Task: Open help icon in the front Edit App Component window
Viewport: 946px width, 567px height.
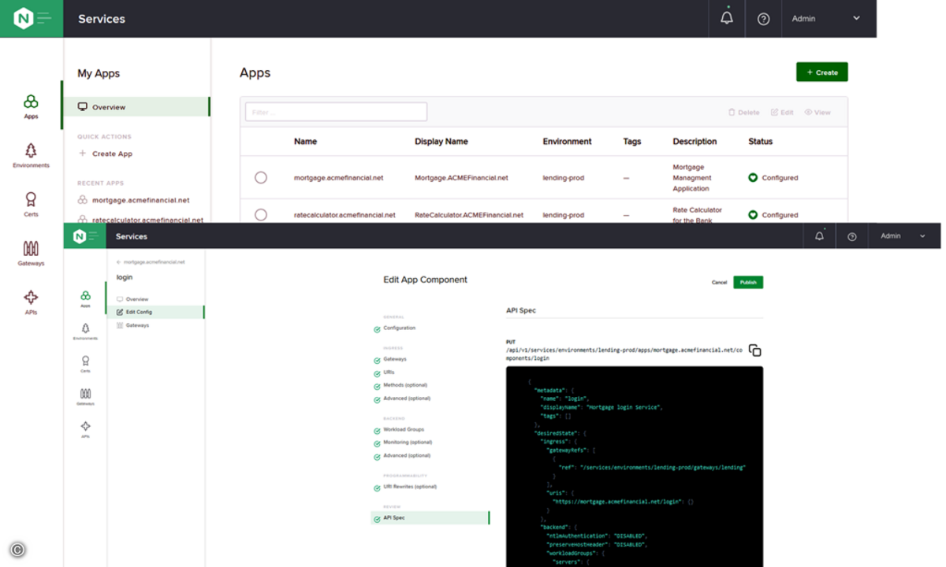Action: [x=851, y=236]
